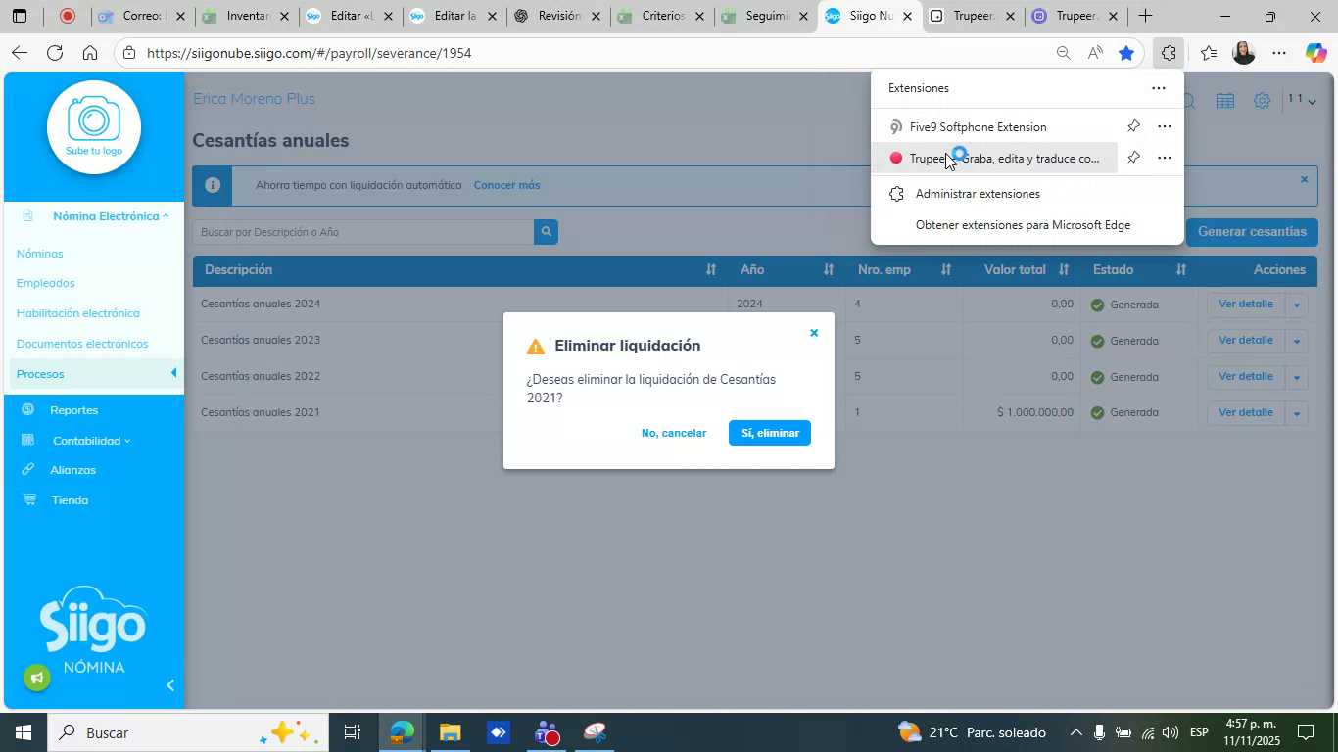Ver detalle for Cesantías anuales 2021
Image resolution: width=1338 pixels, height=752 pixels.
coord(1245,413)
